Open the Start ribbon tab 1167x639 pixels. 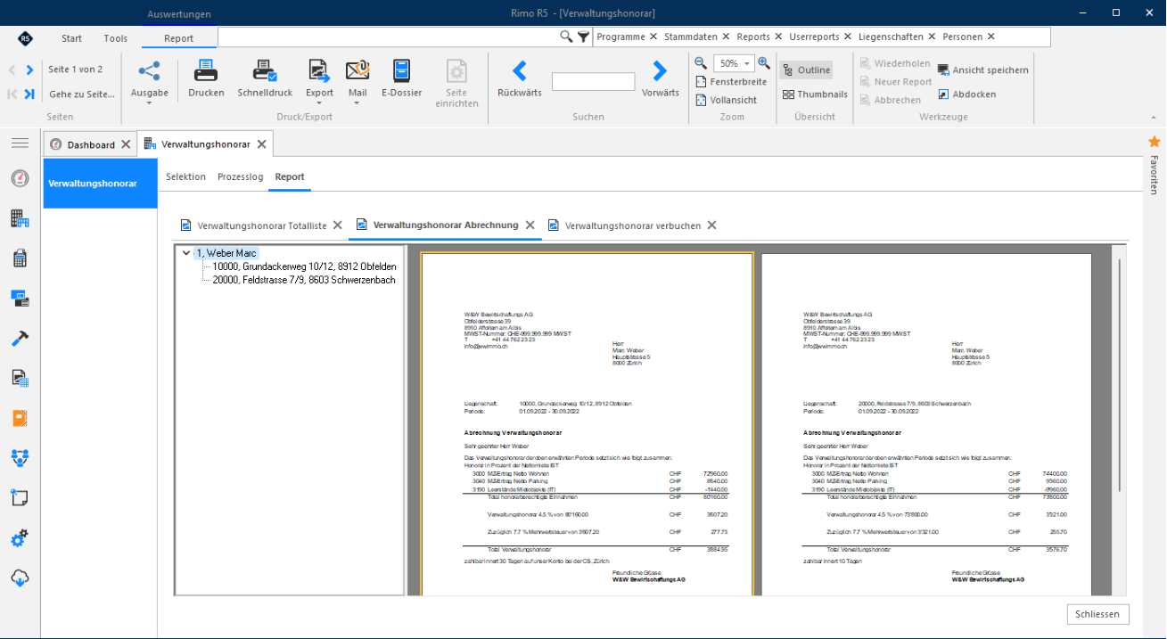pos(71,38)
